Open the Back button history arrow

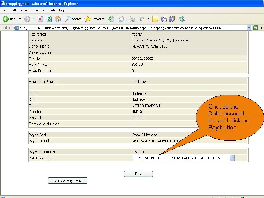[x=20, y=19]
